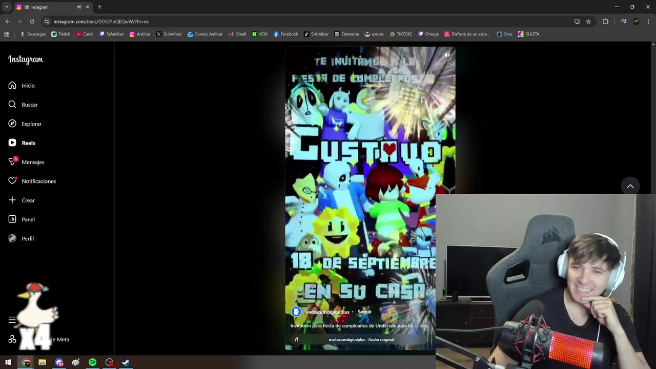This screenshot has width=656, height=369.
Task: Mute the reel audio speaker icon
Action: 447,55
